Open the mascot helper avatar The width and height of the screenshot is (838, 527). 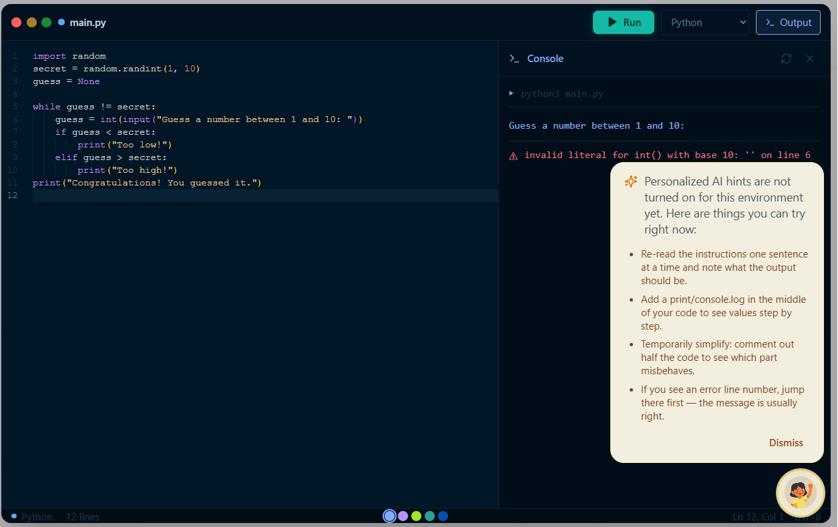pyautogui.click(x=801, y=493)
